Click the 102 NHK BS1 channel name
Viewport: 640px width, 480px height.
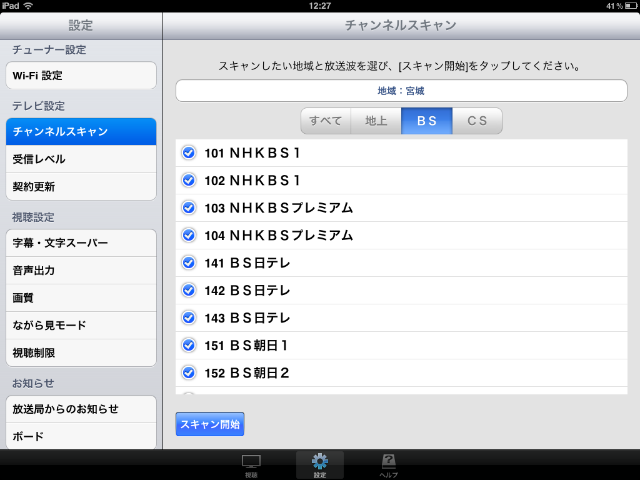click(x=252, y=181)
